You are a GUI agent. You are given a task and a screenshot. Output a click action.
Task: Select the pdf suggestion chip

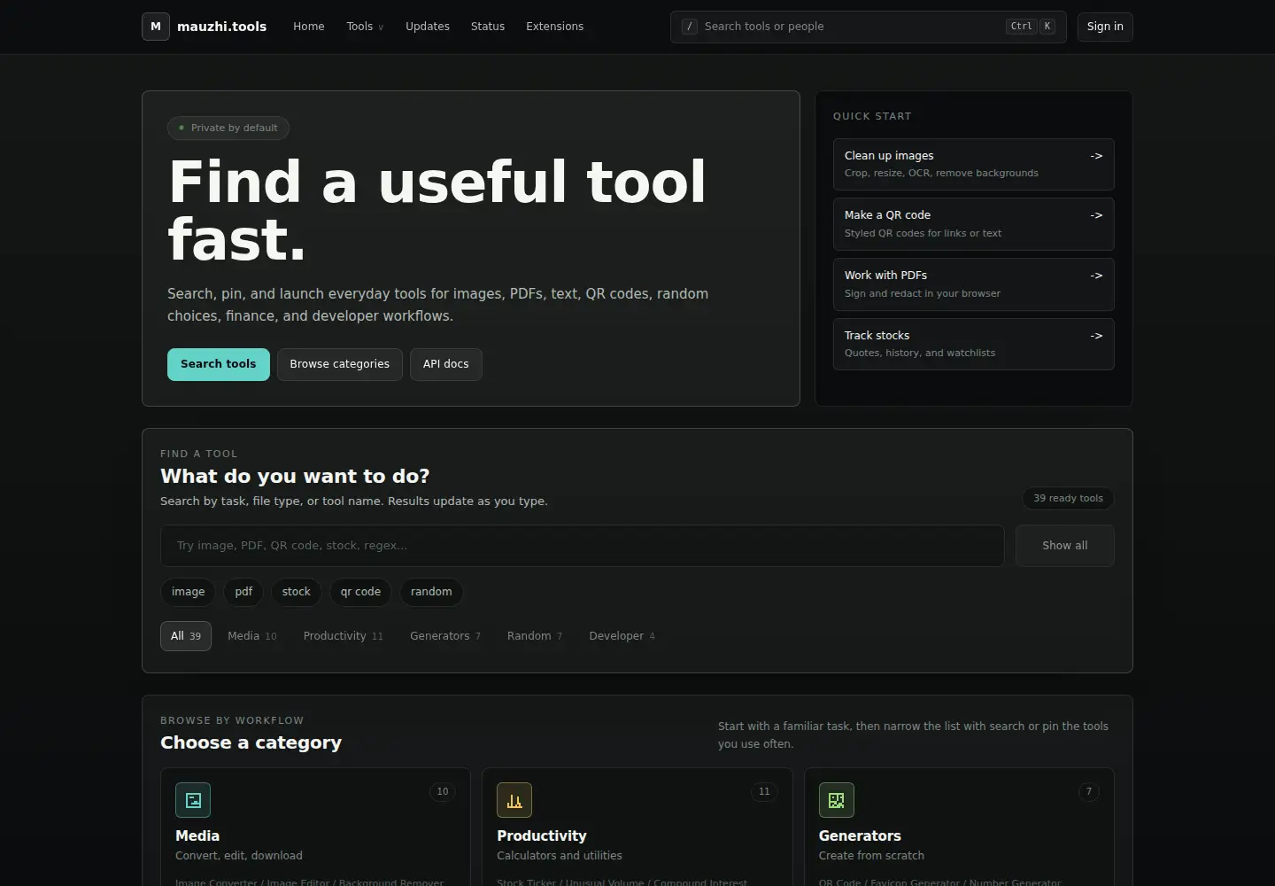[243, 592]
